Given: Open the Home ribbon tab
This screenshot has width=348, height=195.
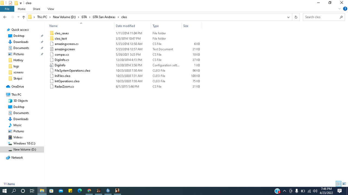Looking at the screenshot, I should pyautogui.click(x=21, y=9).
